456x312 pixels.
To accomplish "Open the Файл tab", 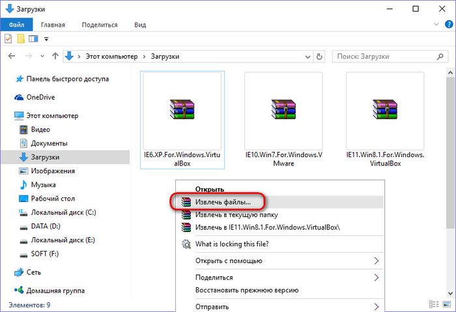I will tap(16, 25).
